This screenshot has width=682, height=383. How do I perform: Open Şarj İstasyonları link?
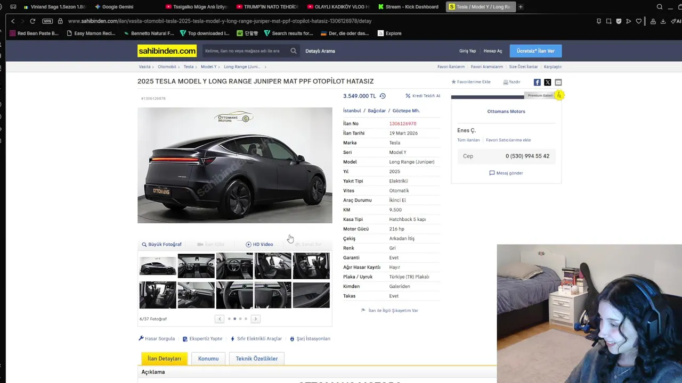310,339
